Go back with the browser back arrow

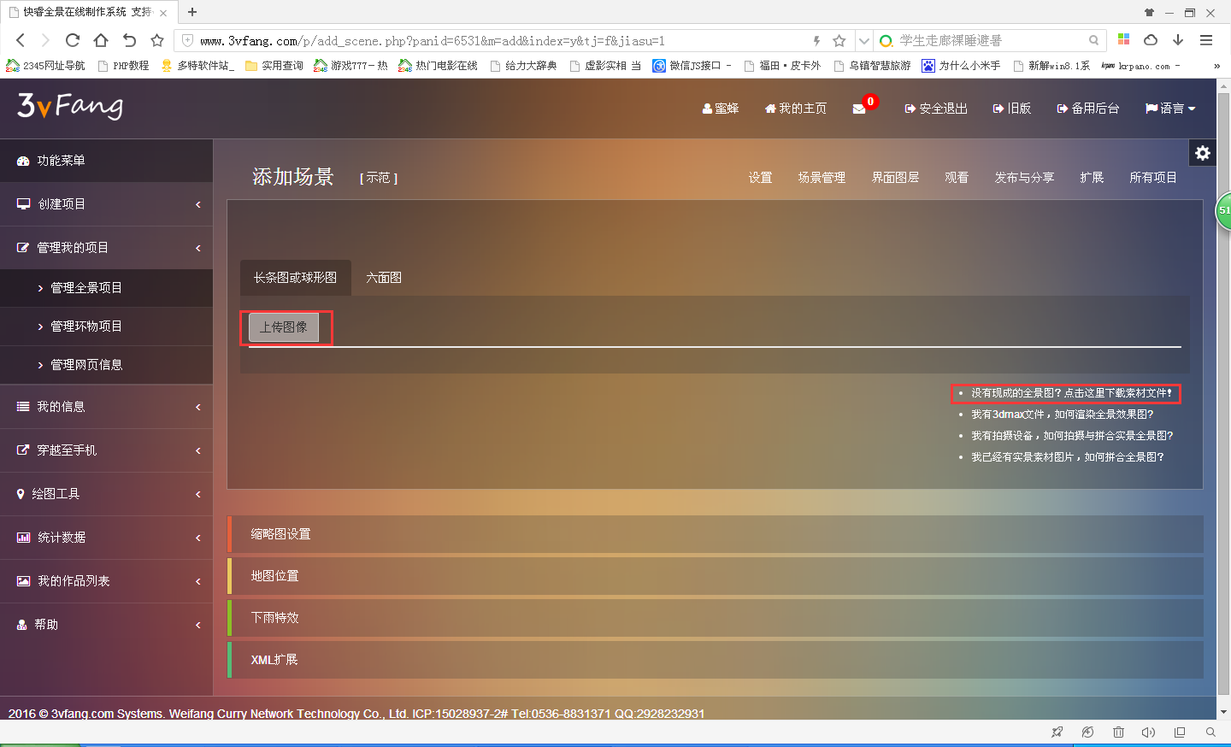click(x=21, y=40)
